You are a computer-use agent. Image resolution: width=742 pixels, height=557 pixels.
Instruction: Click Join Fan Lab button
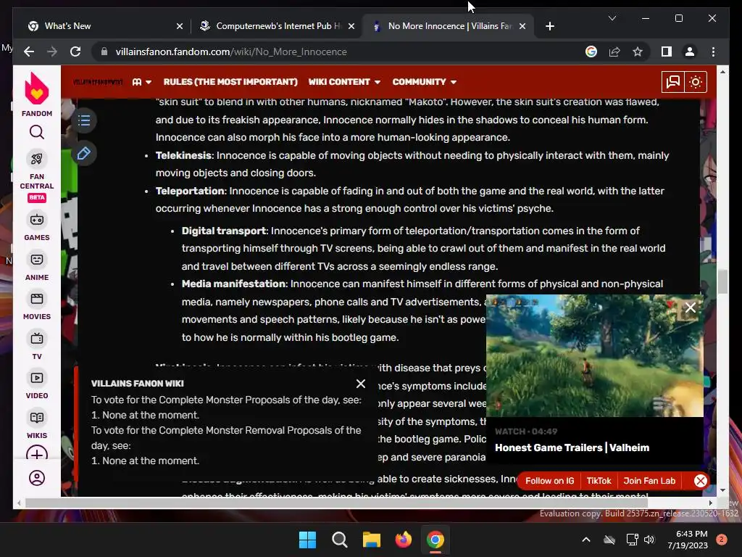(649, 481)
